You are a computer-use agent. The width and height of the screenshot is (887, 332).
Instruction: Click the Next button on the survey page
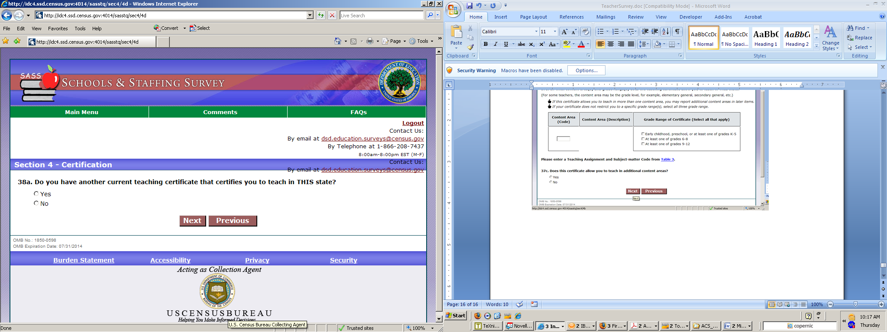click(192, 221)
